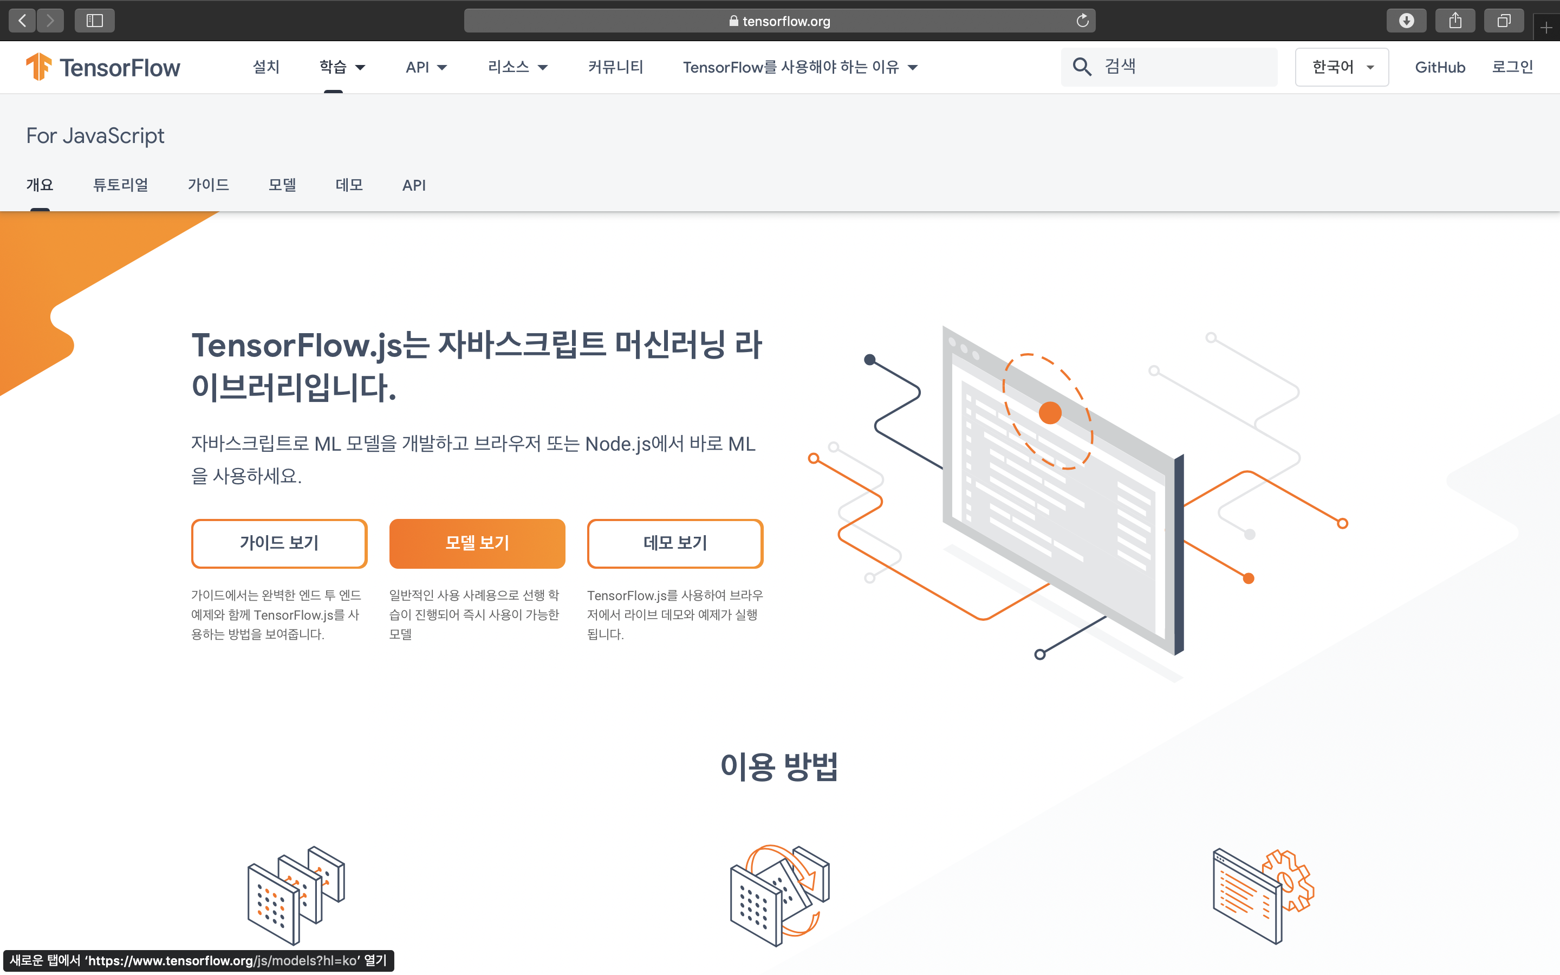Switch to the 모델 tab
The image size is (1560, 975).
pyautogui.click(x=282, y=185)
